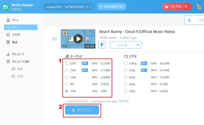Click the HD badge on 720p row
This screenshot has height=125, width=204.
pyautogui.click(x=144, y=70)
